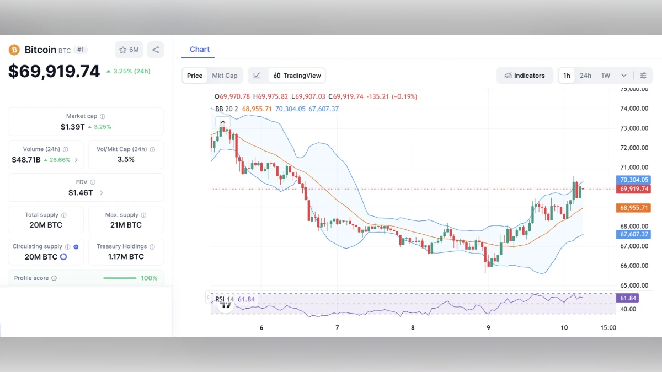Click the verified badge on Circulating supply
The height and width of the screenshot is (372, 662).
click(x=76, y=246)
